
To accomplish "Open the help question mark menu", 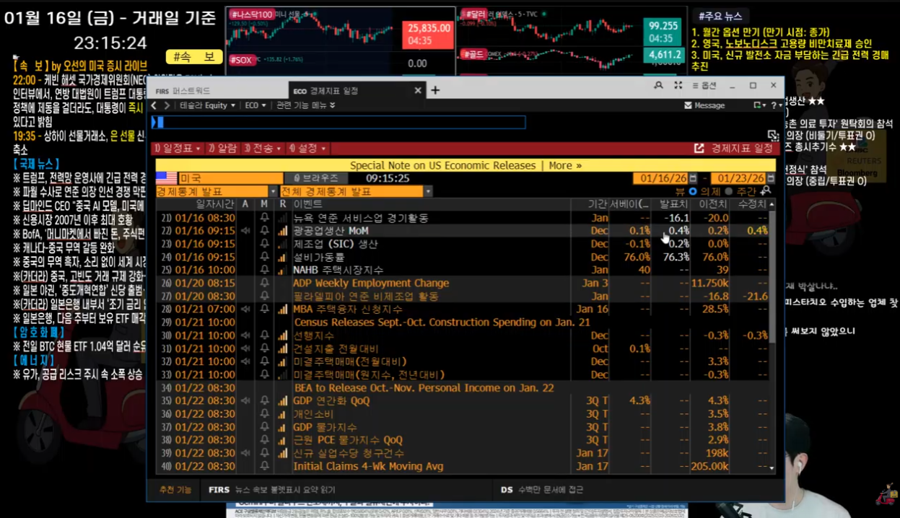I will [x=775, y=105].
